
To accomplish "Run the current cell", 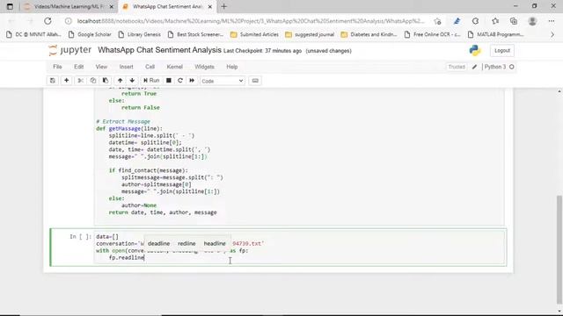I will point(151,81).
